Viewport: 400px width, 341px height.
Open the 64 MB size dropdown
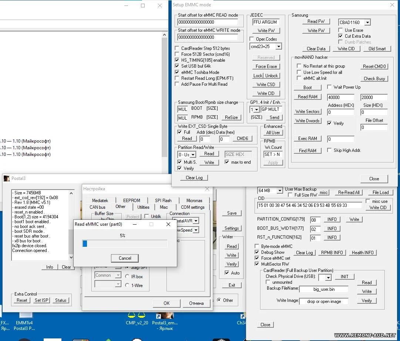tap(280, 191)
